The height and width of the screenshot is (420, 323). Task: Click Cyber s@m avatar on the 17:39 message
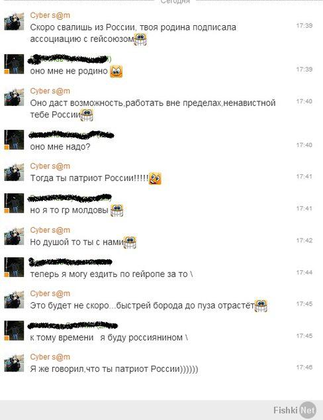pyautogui.click(x=14, y=21)
